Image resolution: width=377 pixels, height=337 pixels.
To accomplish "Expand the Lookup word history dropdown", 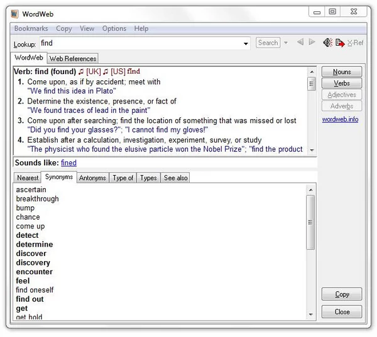I will pos(246,43).
